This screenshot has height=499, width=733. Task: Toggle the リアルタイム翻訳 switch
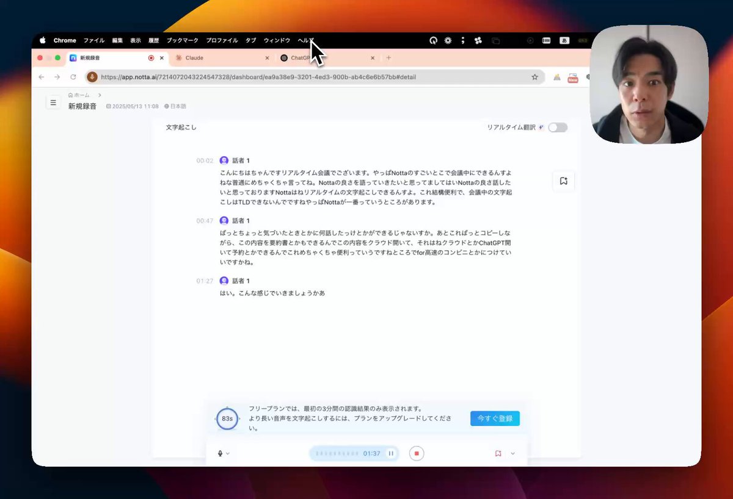pos(558,127)
